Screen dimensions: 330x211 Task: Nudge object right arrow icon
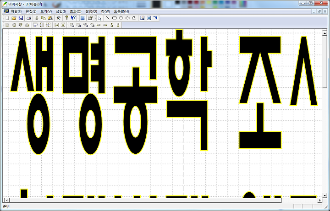(x=105, y=25)
